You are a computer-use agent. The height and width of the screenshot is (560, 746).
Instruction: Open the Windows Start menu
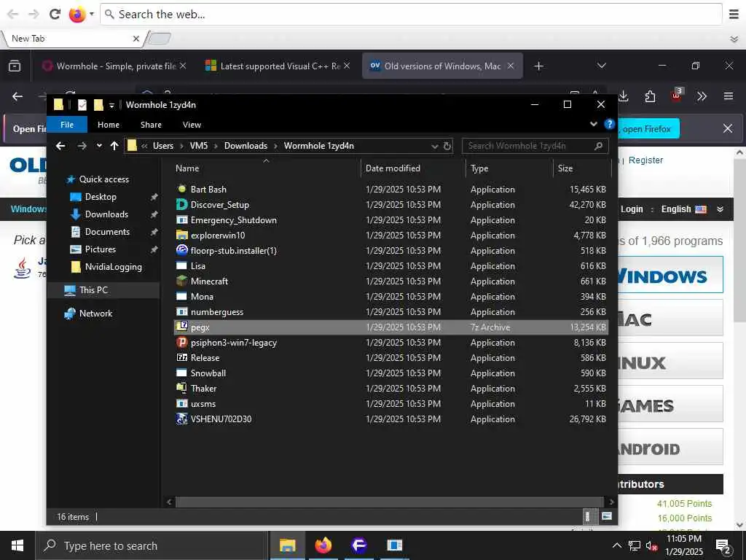pyautogui.click(x=17, y=545)
